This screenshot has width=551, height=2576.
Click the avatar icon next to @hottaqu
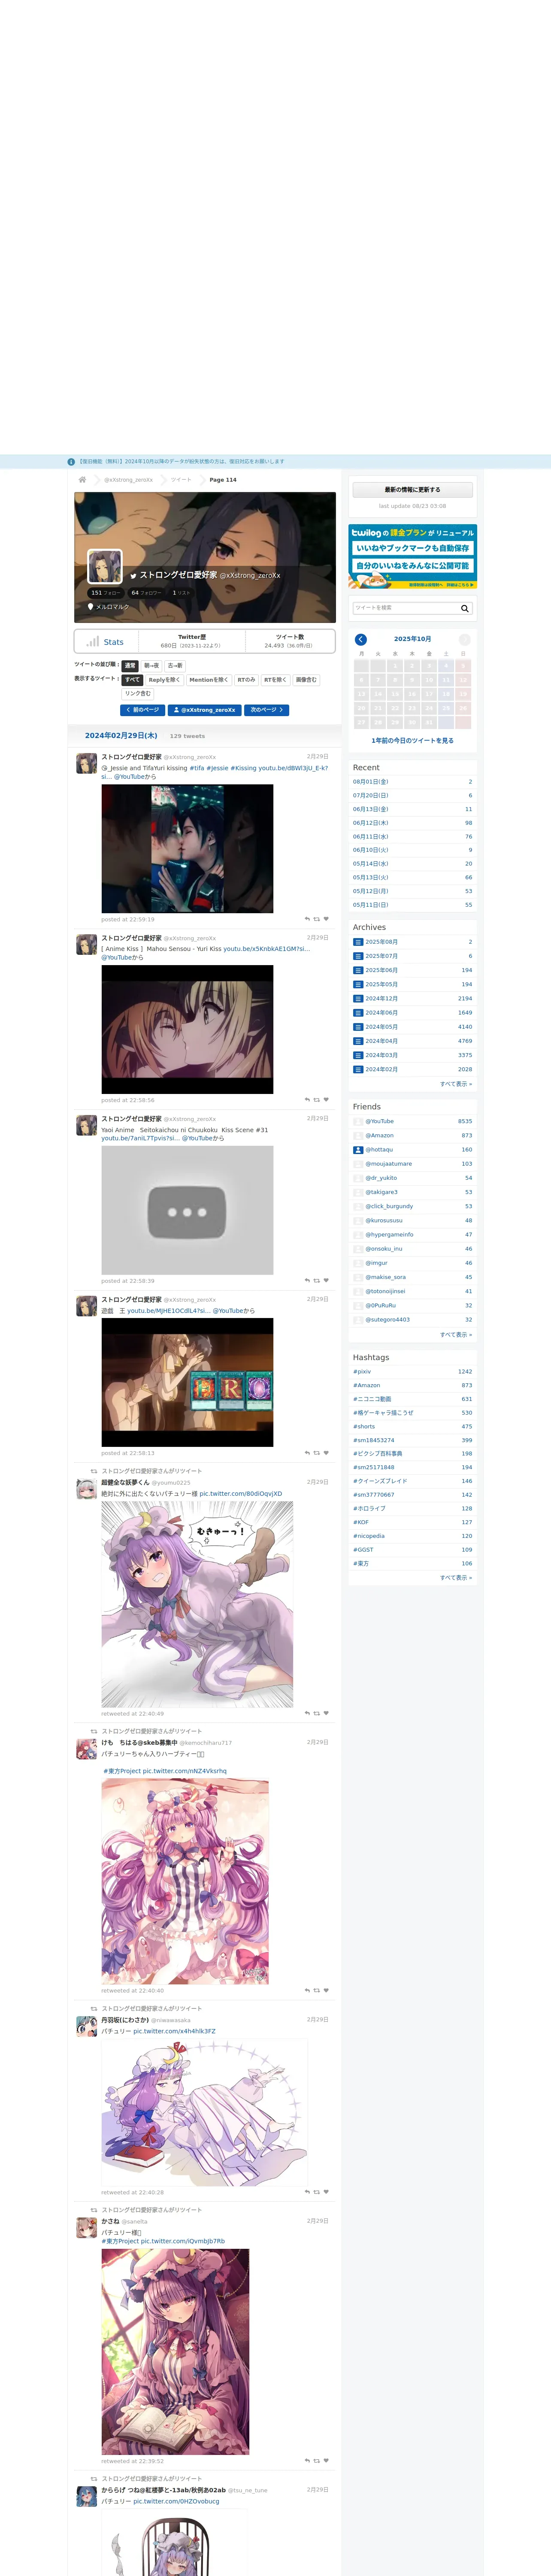(358, 1150)
